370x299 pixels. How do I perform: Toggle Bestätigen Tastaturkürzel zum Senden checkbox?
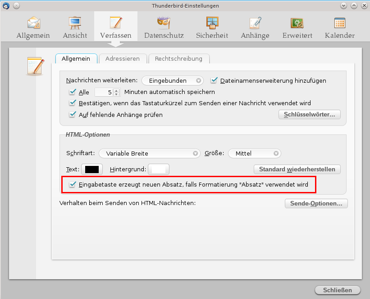point(73,103)
